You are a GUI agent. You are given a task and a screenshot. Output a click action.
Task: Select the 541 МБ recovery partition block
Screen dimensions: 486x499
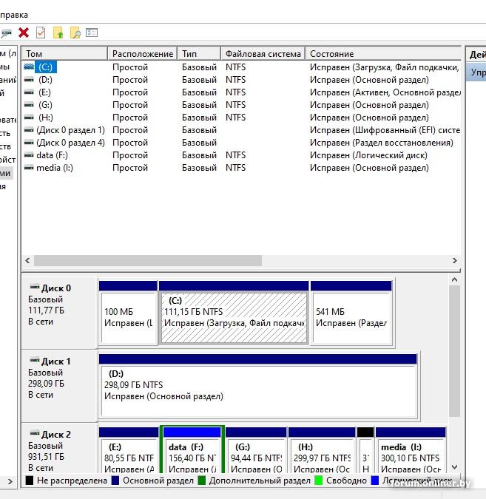point(351,317)
